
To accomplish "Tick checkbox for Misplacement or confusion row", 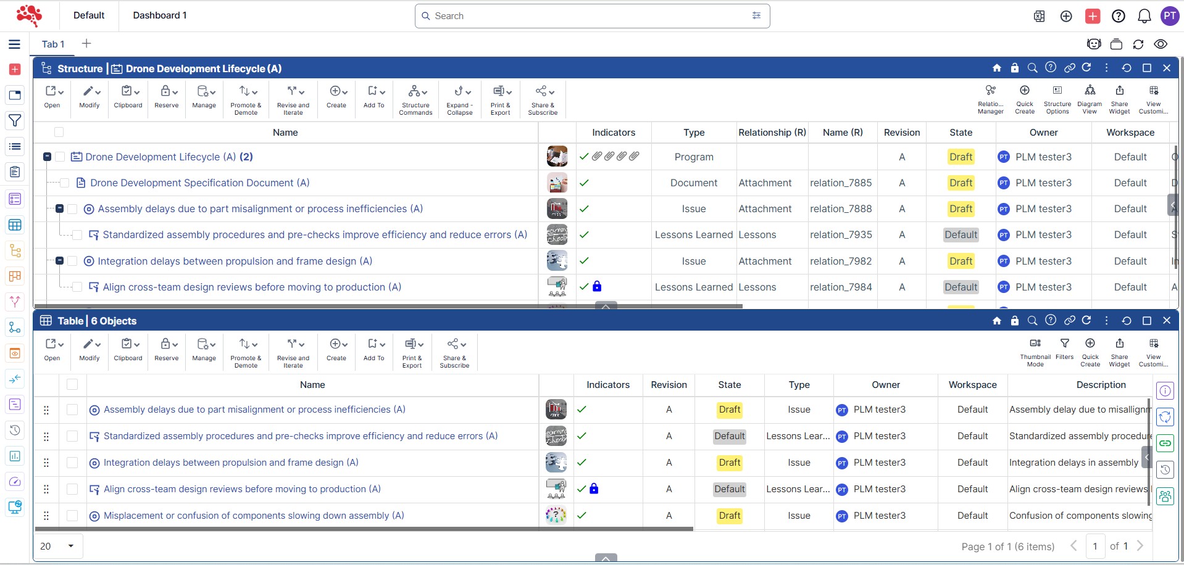I will pyautogui.click(x=72, y=516).
